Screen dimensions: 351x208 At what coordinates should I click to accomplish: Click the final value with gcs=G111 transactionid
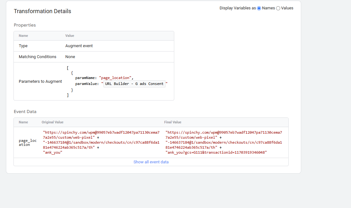[216, 152]
